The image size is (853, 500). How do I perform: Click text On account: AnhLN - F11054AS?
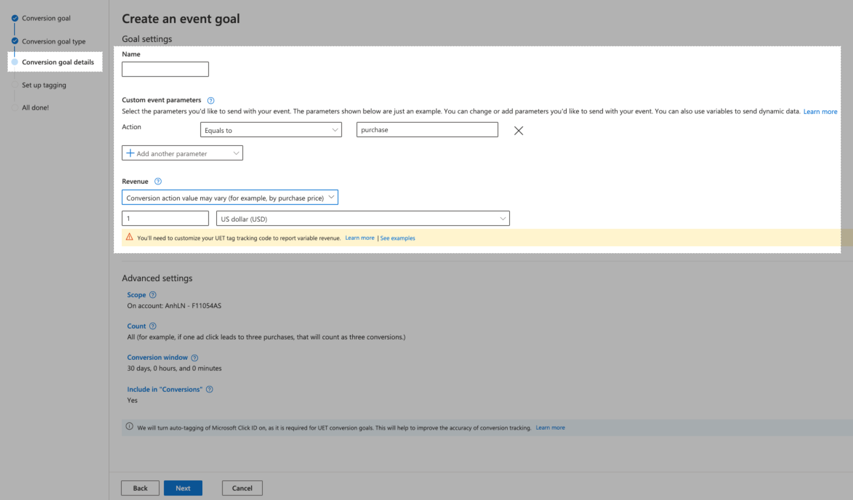pos(174,306)
